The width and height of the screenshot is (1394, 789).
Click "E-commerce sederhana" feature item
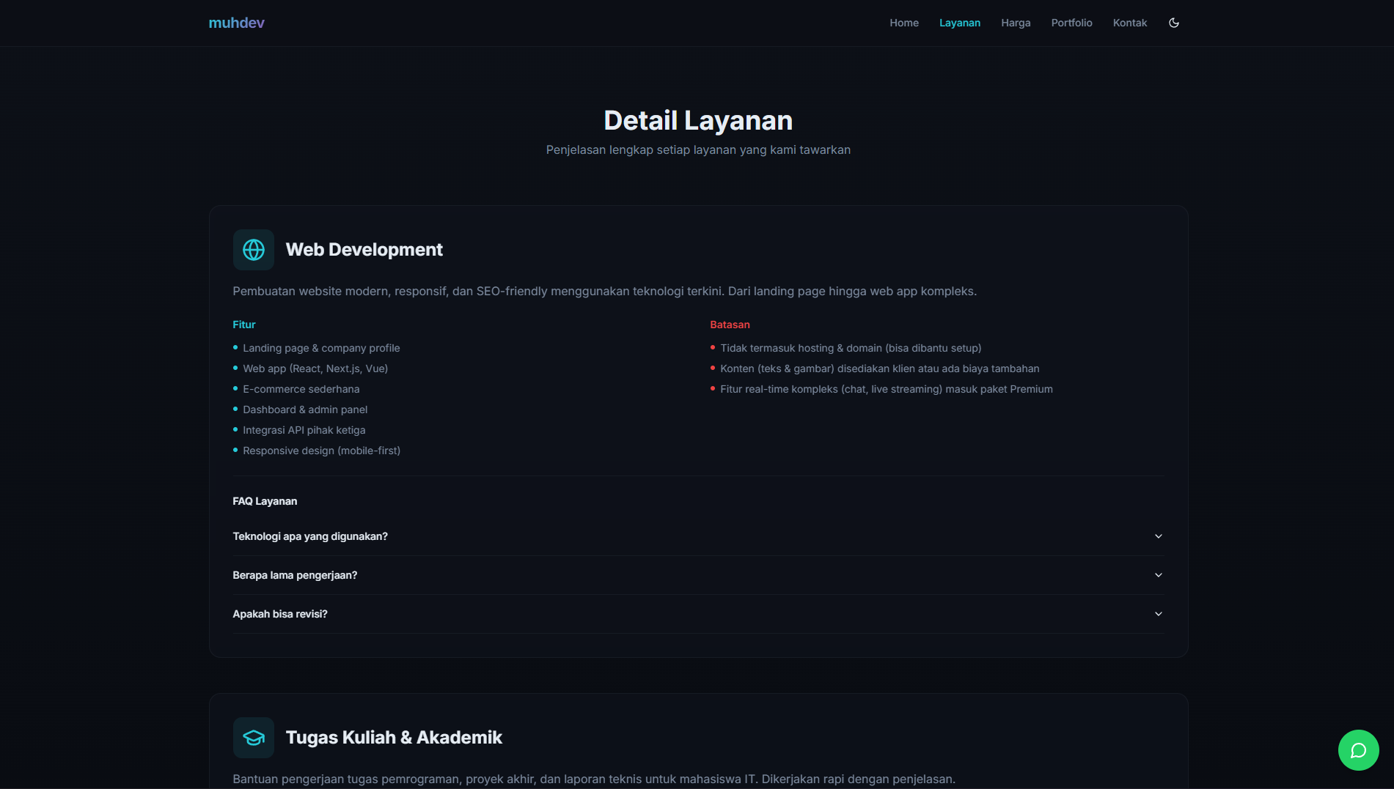[x=301, y=389]
